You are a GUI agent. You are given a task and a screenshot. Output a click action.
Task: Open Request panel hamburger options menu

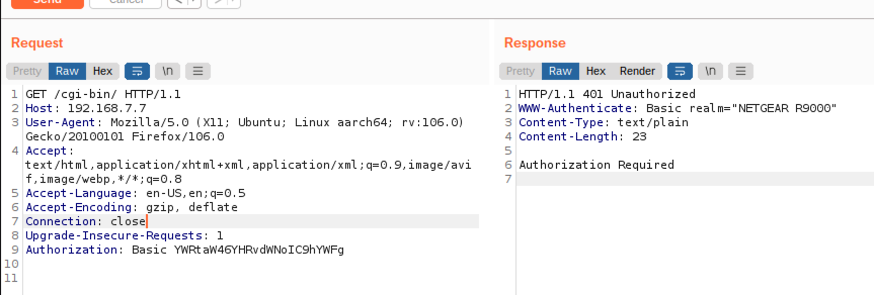coord(197,71)
